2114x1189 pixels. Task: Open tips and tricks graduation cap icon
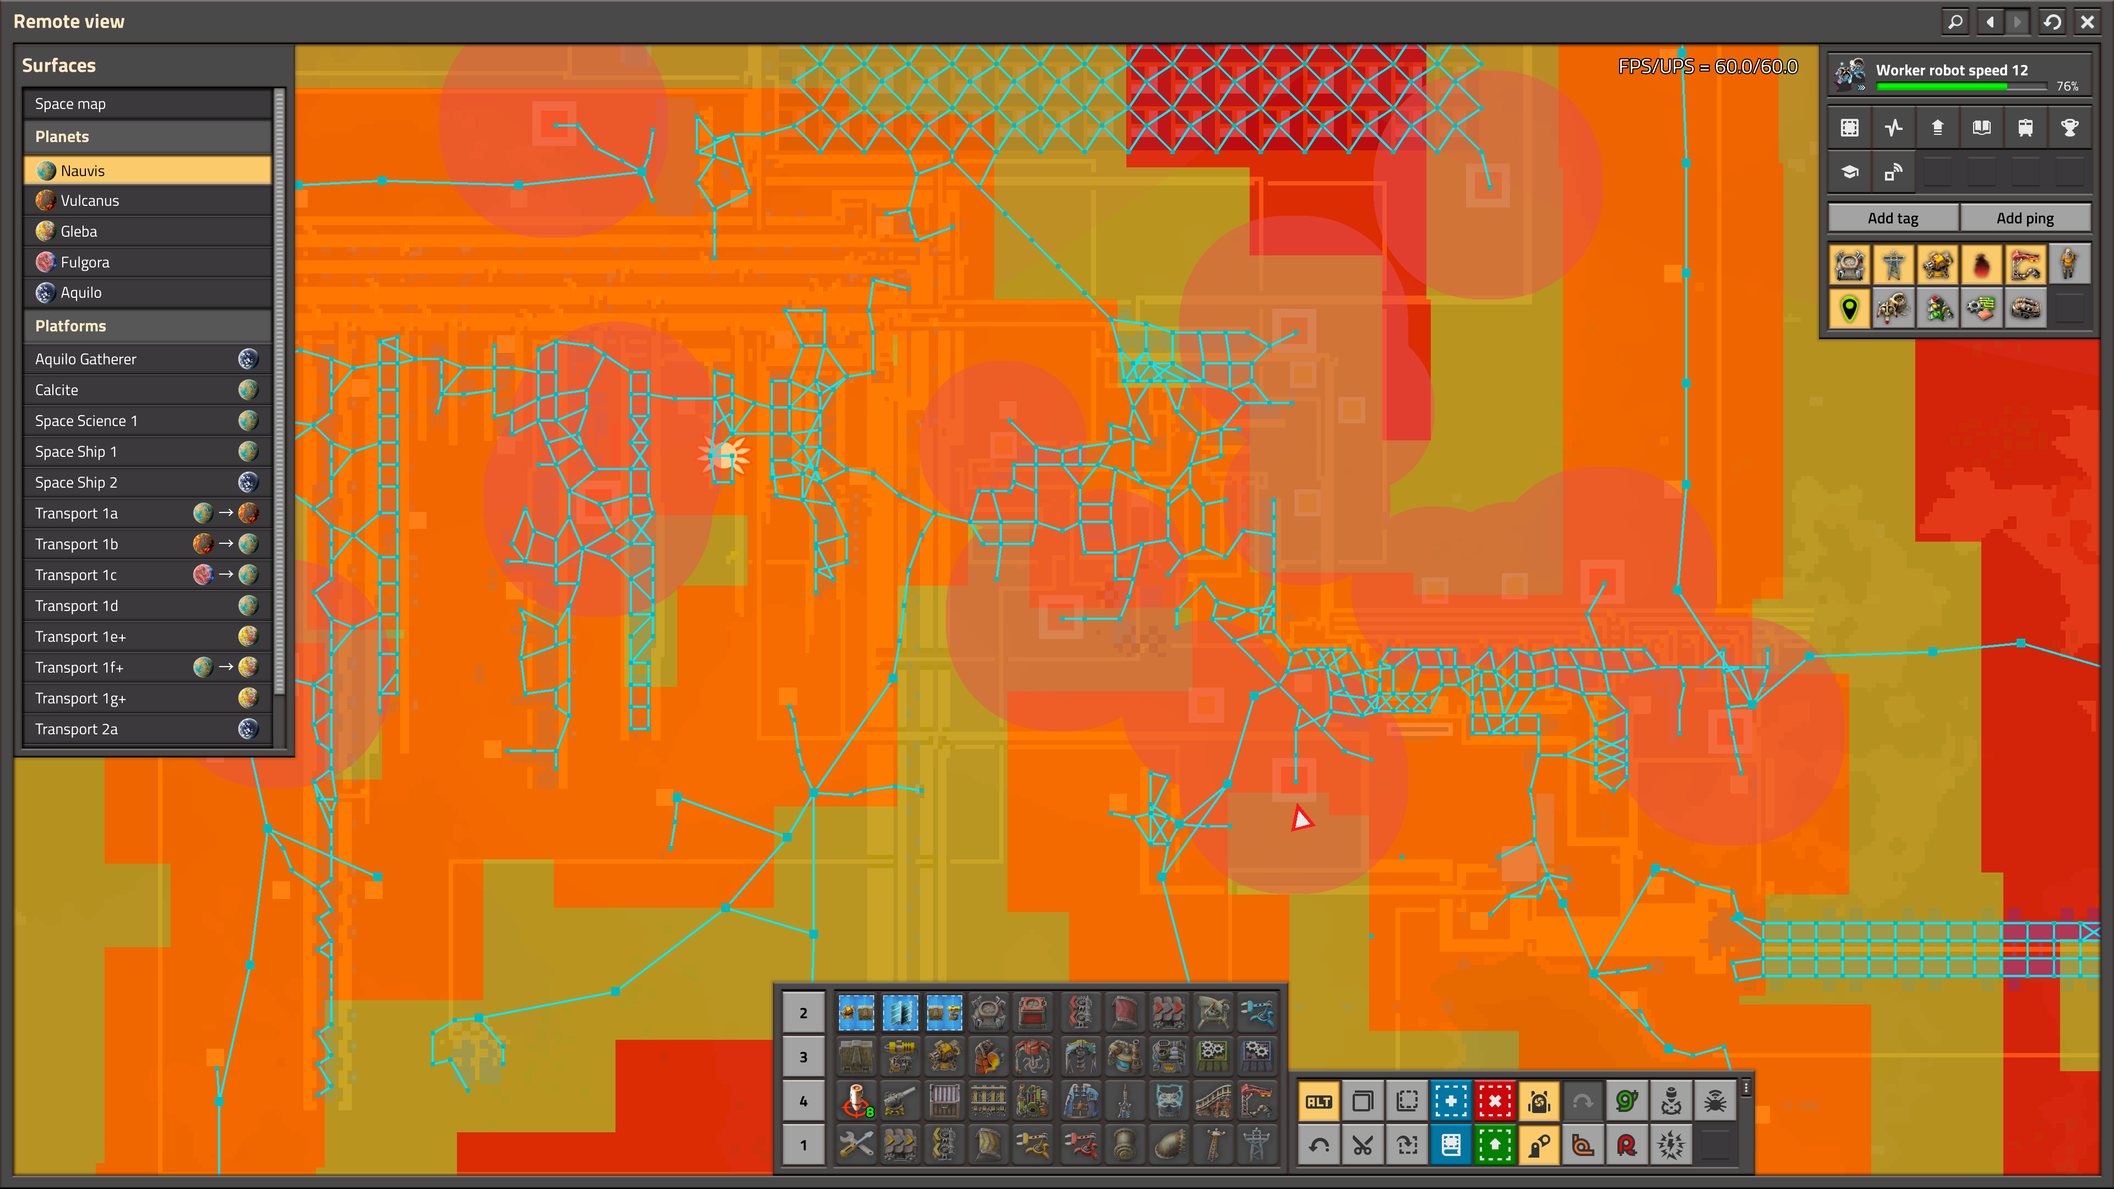pyautogui.click(x=1849, y=172)
